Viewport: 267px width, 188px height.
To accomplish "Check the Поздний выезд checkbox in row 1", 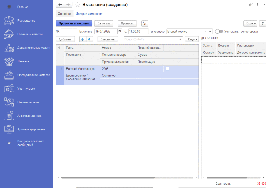I will [167, 69].
